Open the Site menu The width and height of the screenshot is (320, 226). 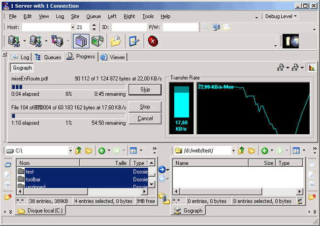[75, 16]
